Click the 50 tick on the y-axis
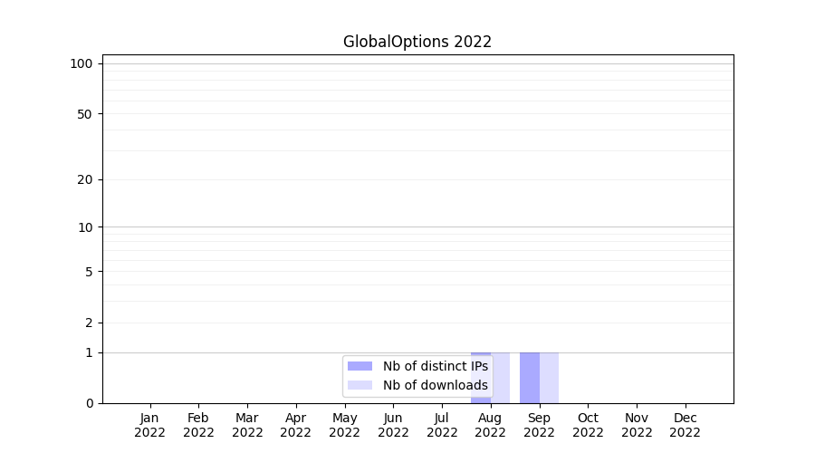Image resolution: width=815 pixels, height=453 pixels. click(85, 114)
